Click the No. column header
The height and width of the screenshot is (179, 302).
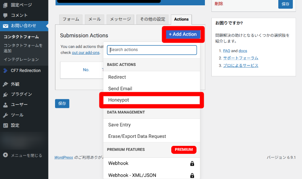pyautogui.click(x=86, y=70)
